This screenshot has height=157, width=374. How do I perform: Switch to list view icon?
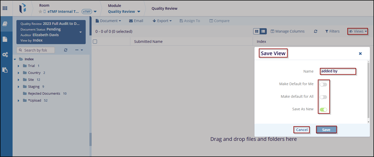click(x=263, y=31)
